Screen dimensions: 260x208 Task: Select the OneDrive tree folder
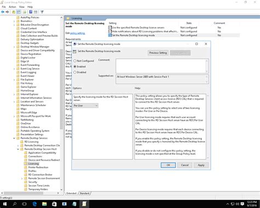point(26,123)
